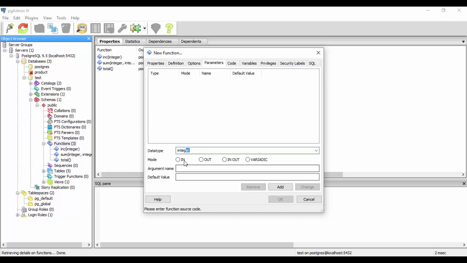Switch to the Dependents tab
The height and width of the screenshot is (263, 467).
(191, 41)
